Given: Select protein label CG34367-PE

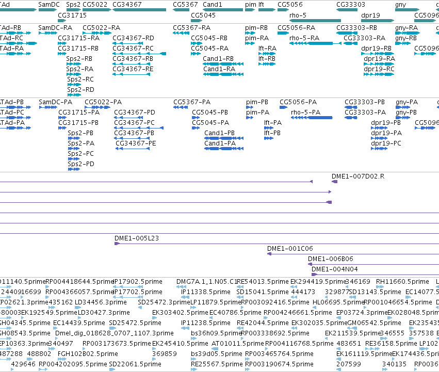Looking at the screenshot, I should [136, 143].
